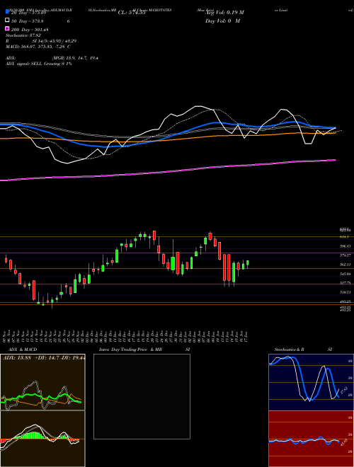Click the ADX indicator chart thumbnail

click(42, 382)
